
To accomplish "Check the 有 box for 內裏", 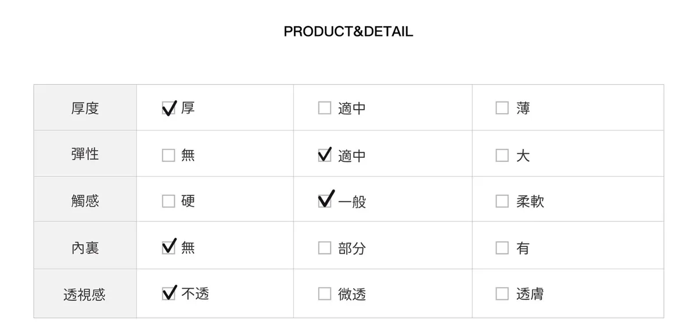I will (x=502, y=248).
